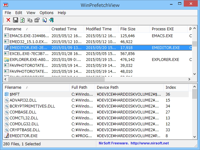Screen dimensions: 200x150
Task: Click the upper pane horizontal scrollbar thumb
Action: pos(56,79)
